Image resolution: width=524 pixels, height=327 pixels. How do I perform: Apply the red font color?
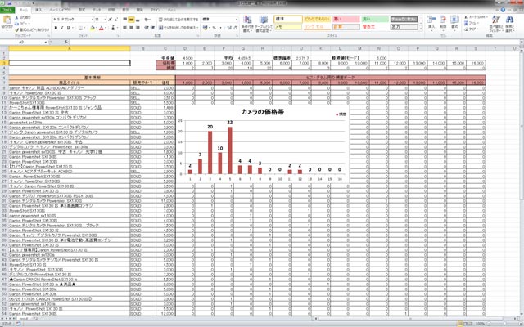102,28
